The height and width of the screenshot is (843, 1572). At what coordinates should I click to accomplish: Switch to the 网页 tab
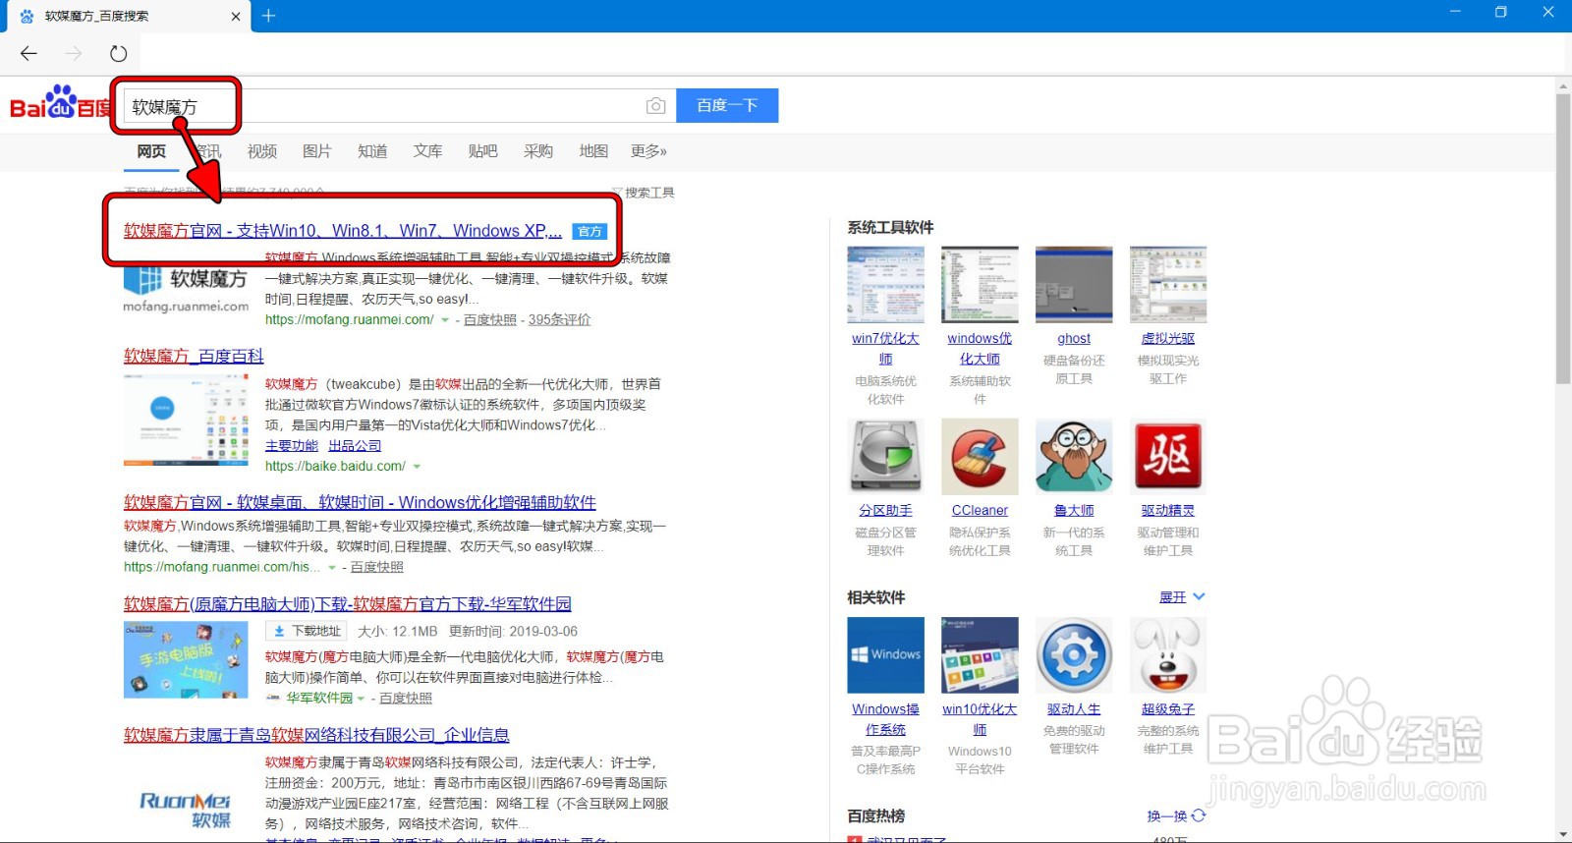[151, 151]
